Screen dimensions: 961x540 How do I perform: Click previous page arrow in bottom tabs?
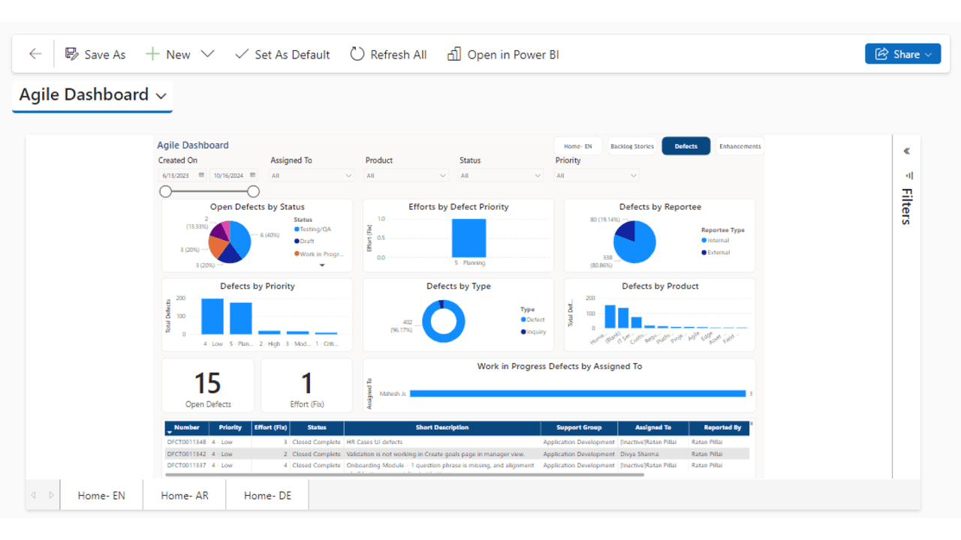pyautogui.click(x=33, y=495)
